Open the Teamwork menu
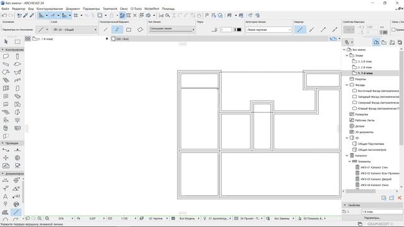The height and width of the screenshot is (227, 404). coord(110,9)
